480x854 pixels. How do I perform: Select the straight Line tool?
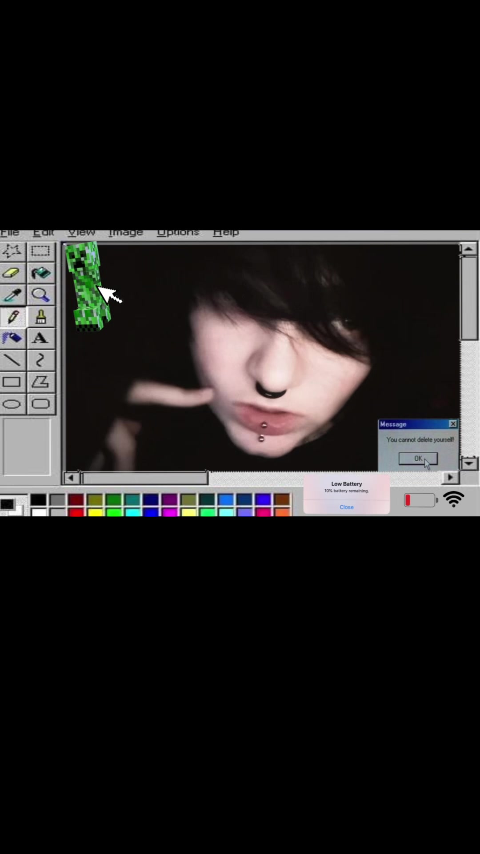[x=12, y=360]
